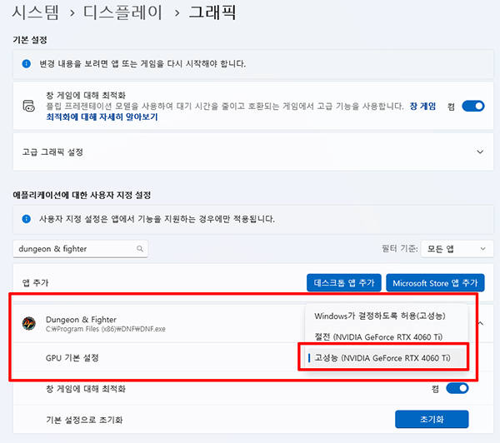Select 고성능 (NVIDIA GeForce RTX 4060 Ti)
The image size is (500, 443).
[382, 357]
